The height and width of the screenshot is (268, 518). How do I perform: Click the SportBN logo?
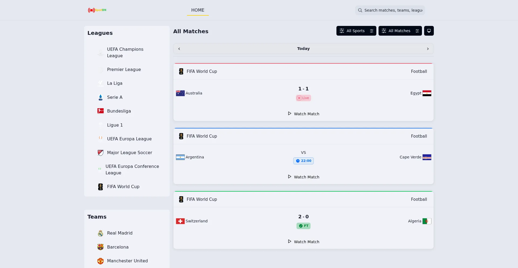point(97,10)
